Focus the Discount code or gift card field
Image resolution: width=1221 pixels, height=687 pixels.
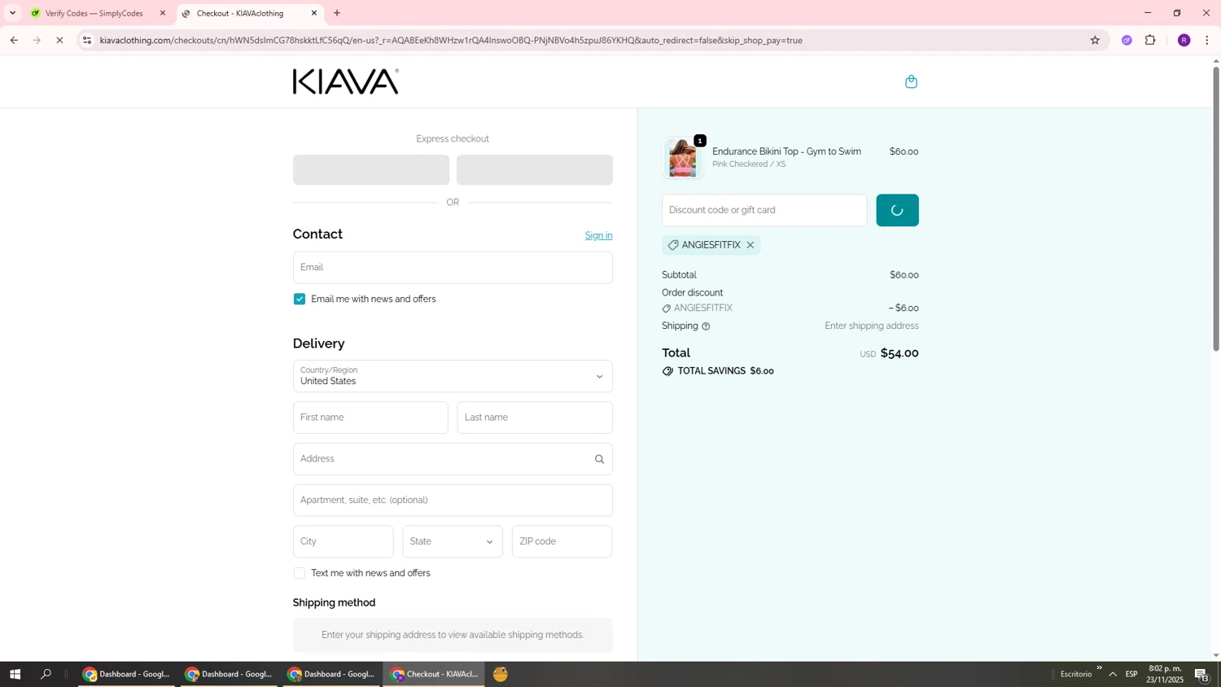pyautogui.click(x=764, y=210)
